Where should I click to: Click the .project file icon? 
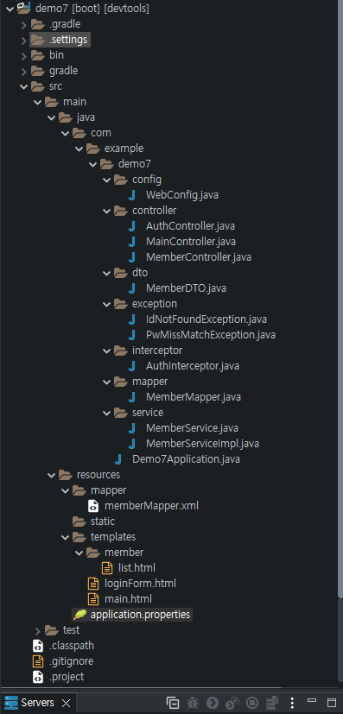tap(38, 677)
